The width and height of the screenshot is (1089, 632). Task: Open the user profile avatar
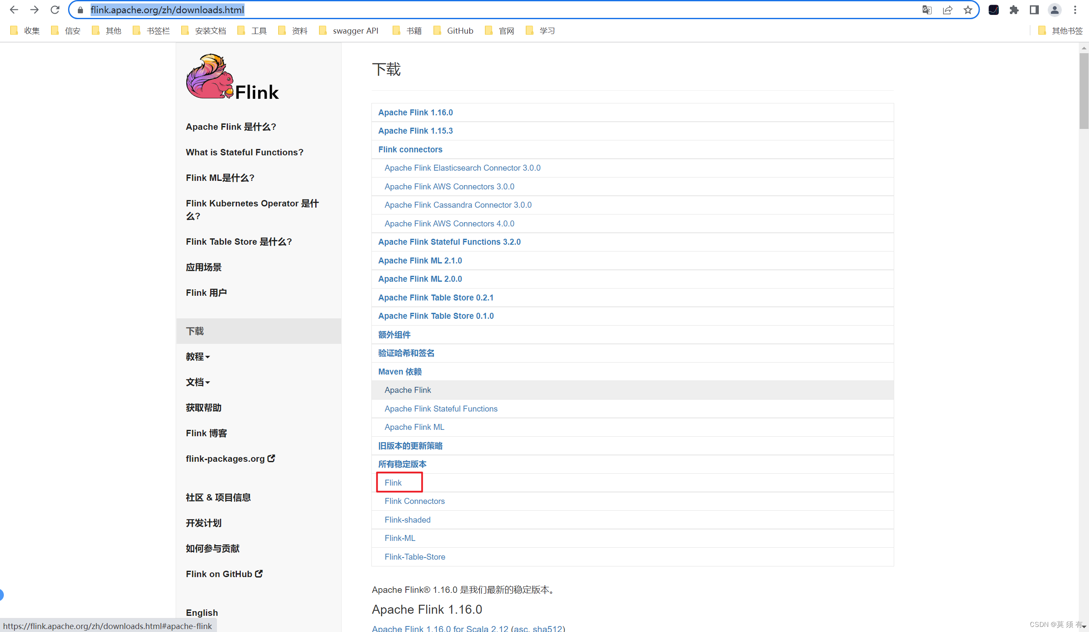click(x=1055, y=10)
